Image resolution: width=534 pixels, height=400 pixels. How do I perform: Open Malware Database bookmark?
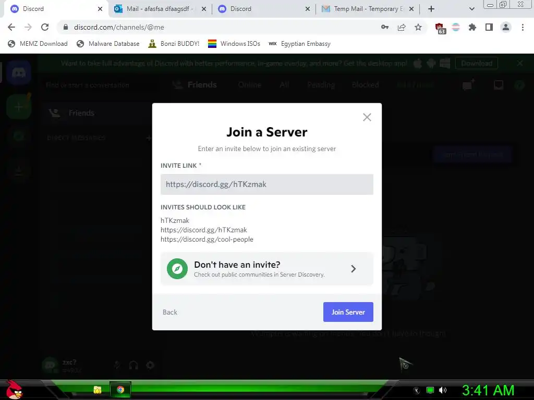coord(108,44)
